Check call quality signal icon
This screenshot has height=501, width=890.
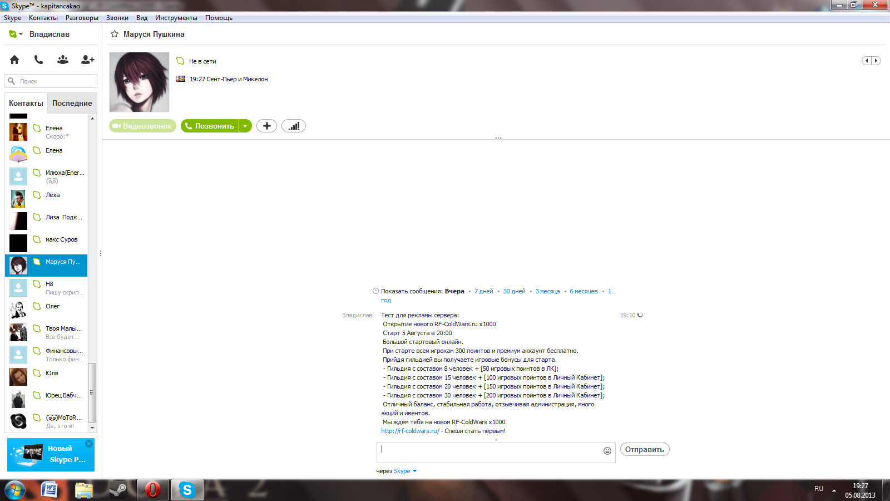click(294, 126)
